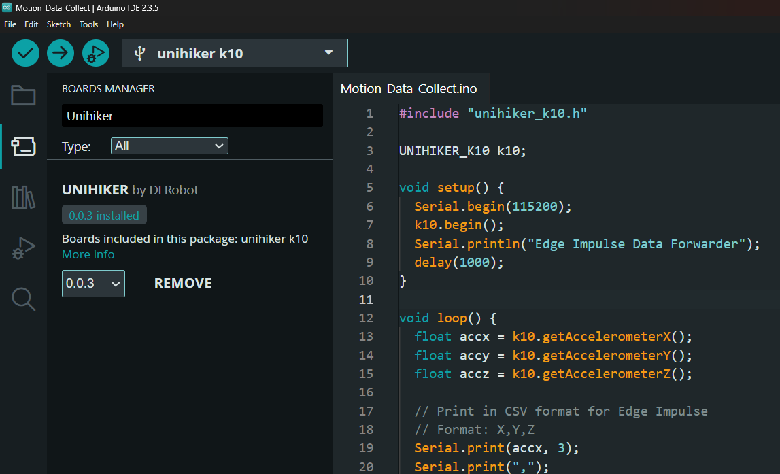This screenshot has height=474, width=780.
Task: Click the Serial.begin(115200); line
Action: [x=493, y=207]
